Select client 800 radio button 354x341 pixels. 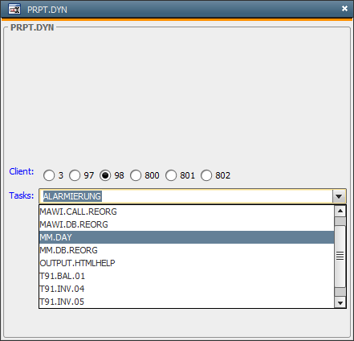pos(136,175)
